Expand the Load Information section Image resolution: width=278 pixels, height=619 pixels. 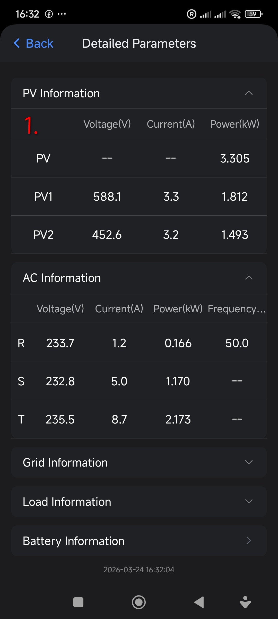pyautogui.click(x=249, y=501)
